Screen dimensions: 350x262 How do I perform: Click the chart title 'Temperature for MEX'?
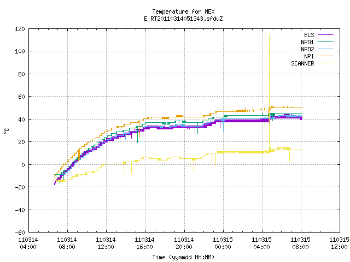183,11
